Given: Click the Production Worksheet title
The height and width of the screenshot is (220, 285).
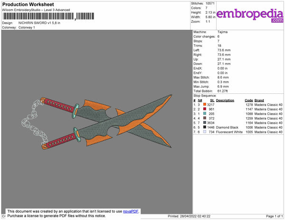Looking at the screenshot, I should (x=28, y=4).
